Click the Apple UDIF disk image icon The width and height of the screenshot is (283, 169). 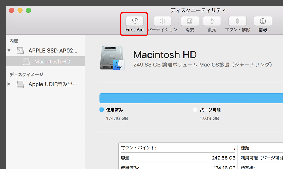coord(20,84)
